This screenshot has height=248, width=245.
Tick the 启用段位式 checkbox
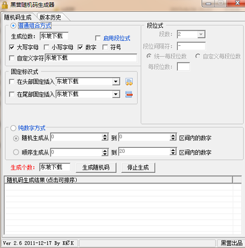click(98, 39)
